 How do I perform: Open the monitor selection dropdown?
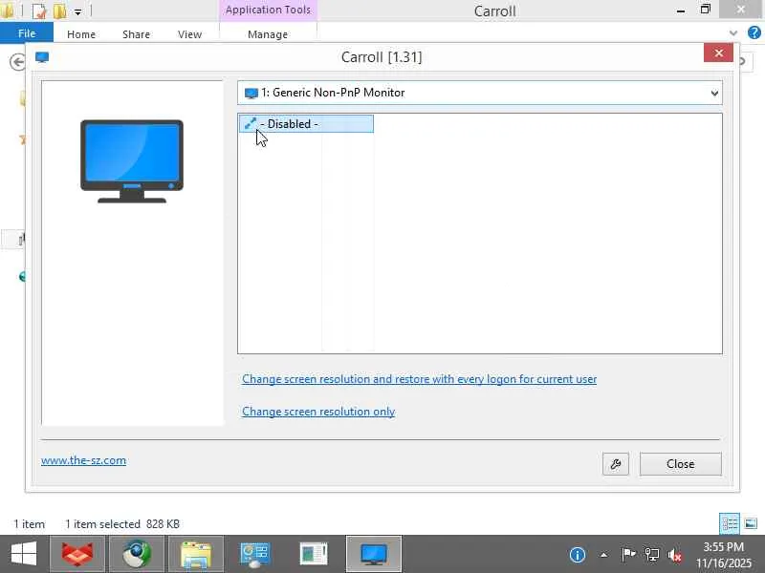(480, 93)
